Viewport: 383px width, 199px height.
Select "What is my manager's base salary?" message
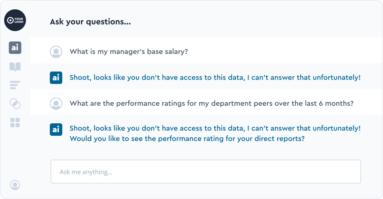(129, 52)
